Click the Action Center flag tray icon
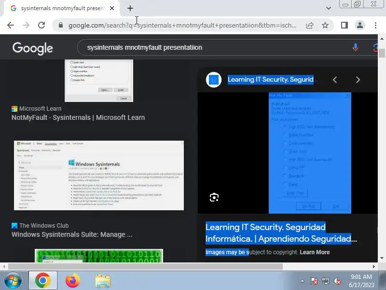This screenshot has width=386, height=290. tap(314, 281)
